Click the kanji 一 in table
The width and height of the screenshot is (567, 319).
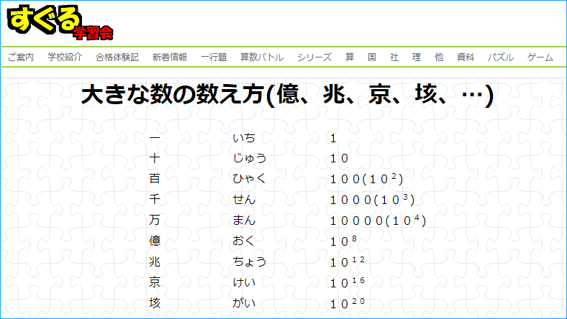[x=155, y=138]
